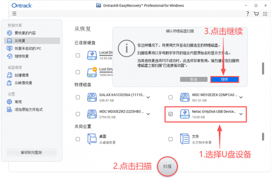Expand the WDC WD30EZRZ disk chevron
Viewport: 271px width, 178px height.
pos(148,114)
